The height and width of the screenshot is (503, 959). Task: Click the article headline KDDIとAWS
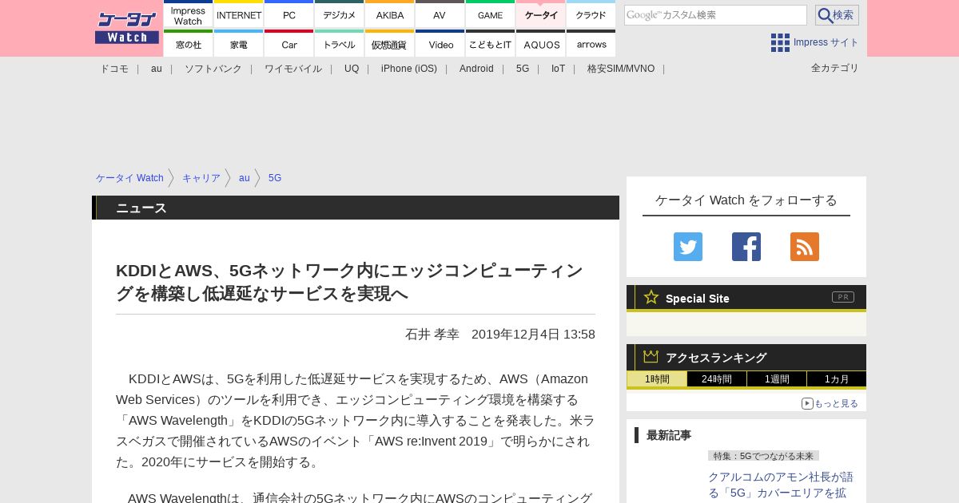pos(349,282)
